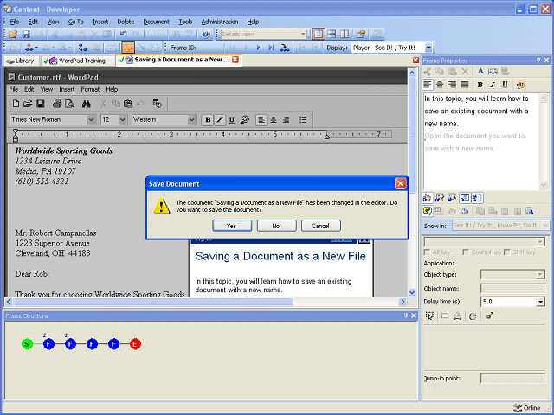Click the New document icon in WordPad

[16, 104]
